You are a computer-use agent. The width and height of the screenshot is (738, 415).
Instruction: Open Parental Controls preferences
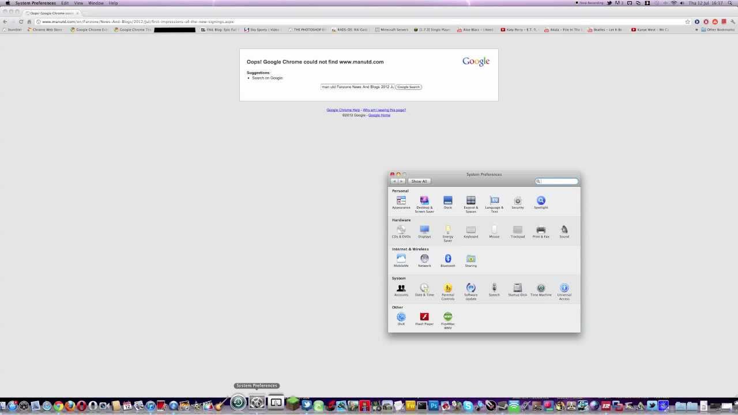[448, 292]
